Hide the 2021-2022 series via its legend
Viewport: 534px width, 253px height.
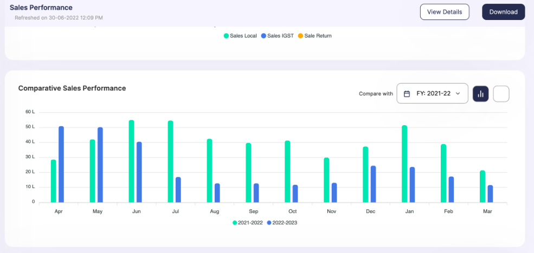[x=248, y=223]
